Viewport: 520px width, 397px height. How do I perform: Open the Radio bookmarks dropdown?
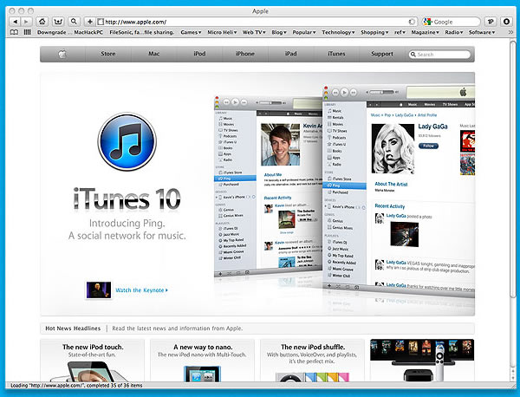point(453,32)
